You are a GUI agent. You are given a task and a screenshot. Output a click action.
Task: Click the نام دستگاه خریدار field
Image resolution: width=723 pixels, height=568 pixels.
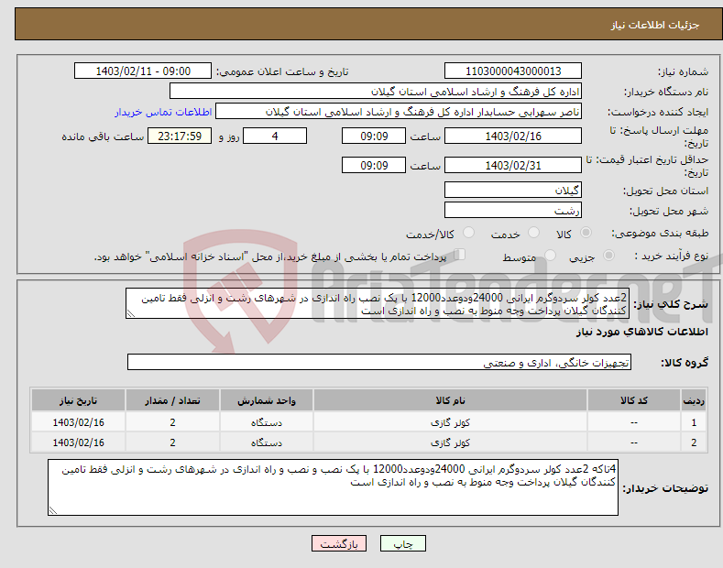(x=376, y=92)
